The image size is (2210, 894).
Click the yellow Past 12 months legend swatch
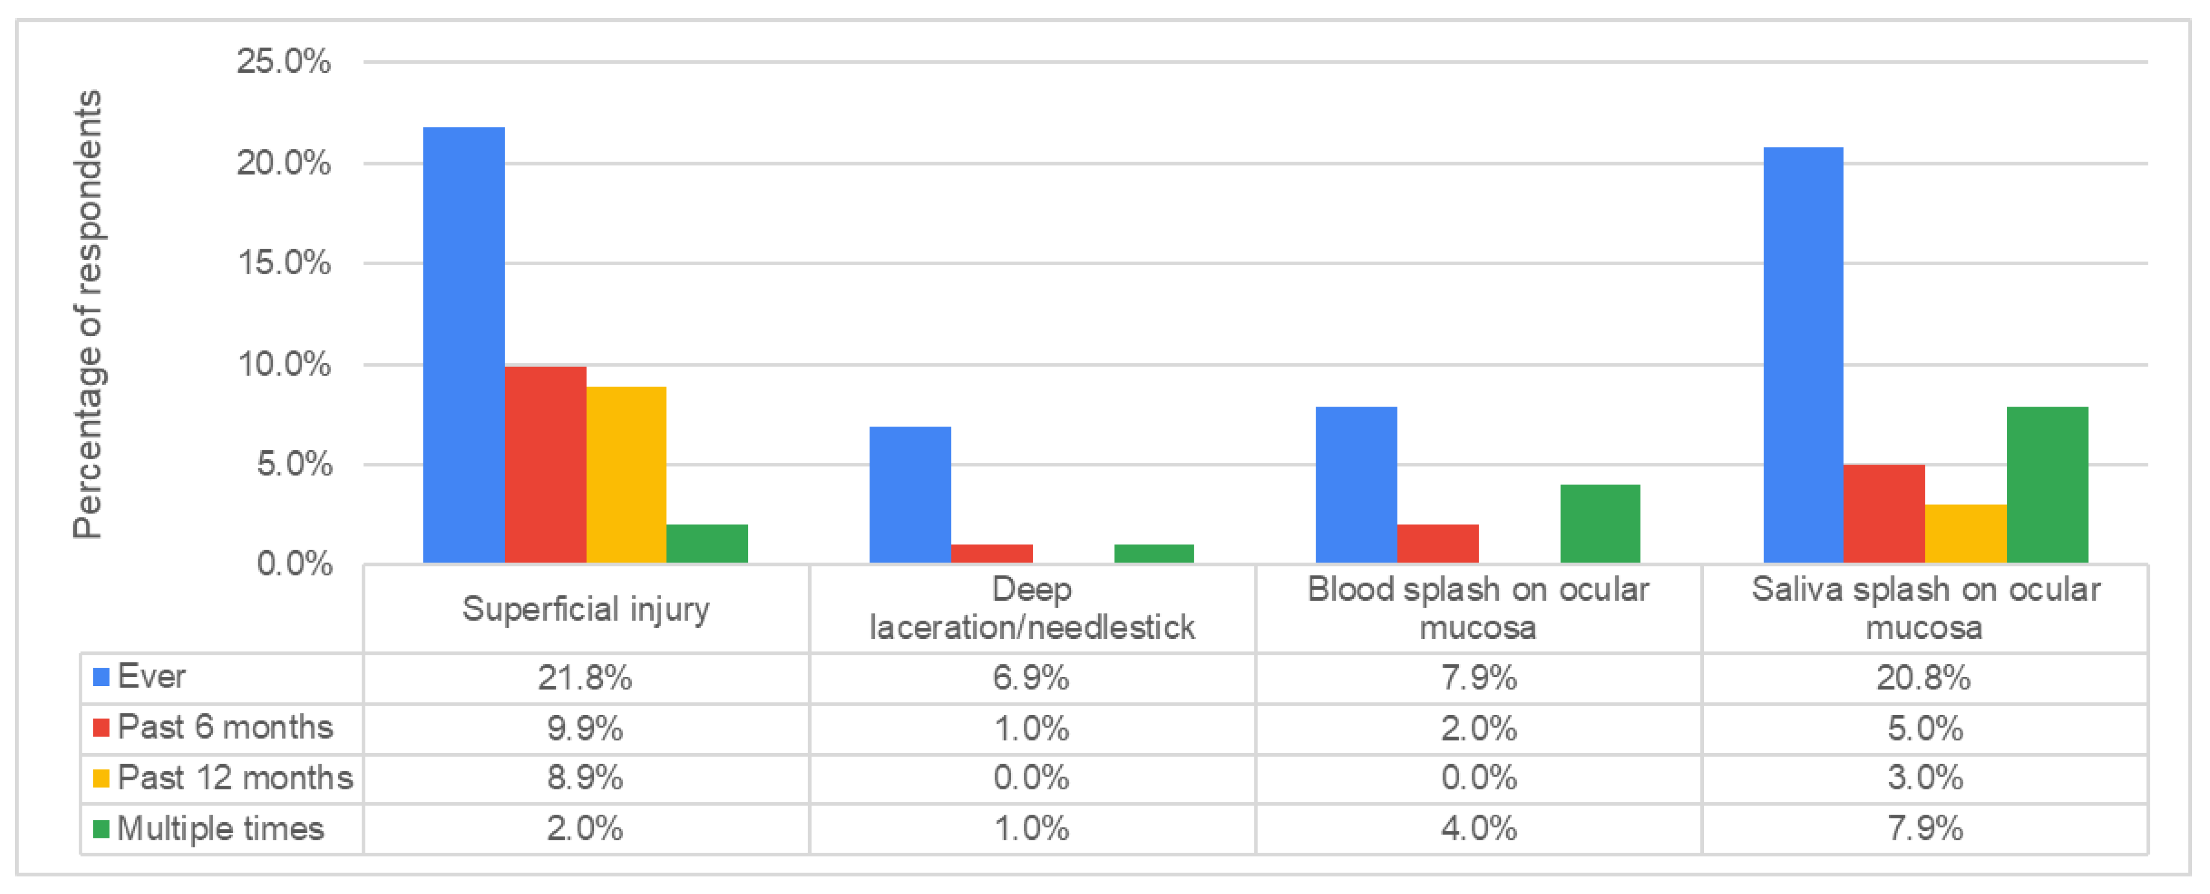(100, 778)
